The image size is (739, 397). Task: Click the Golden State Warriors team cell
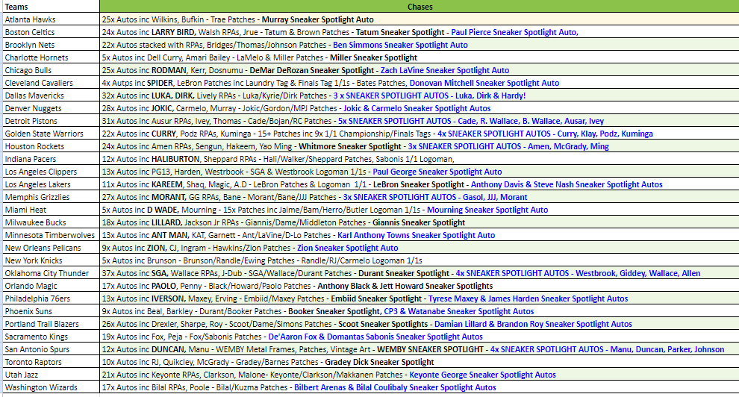(49, 134)
